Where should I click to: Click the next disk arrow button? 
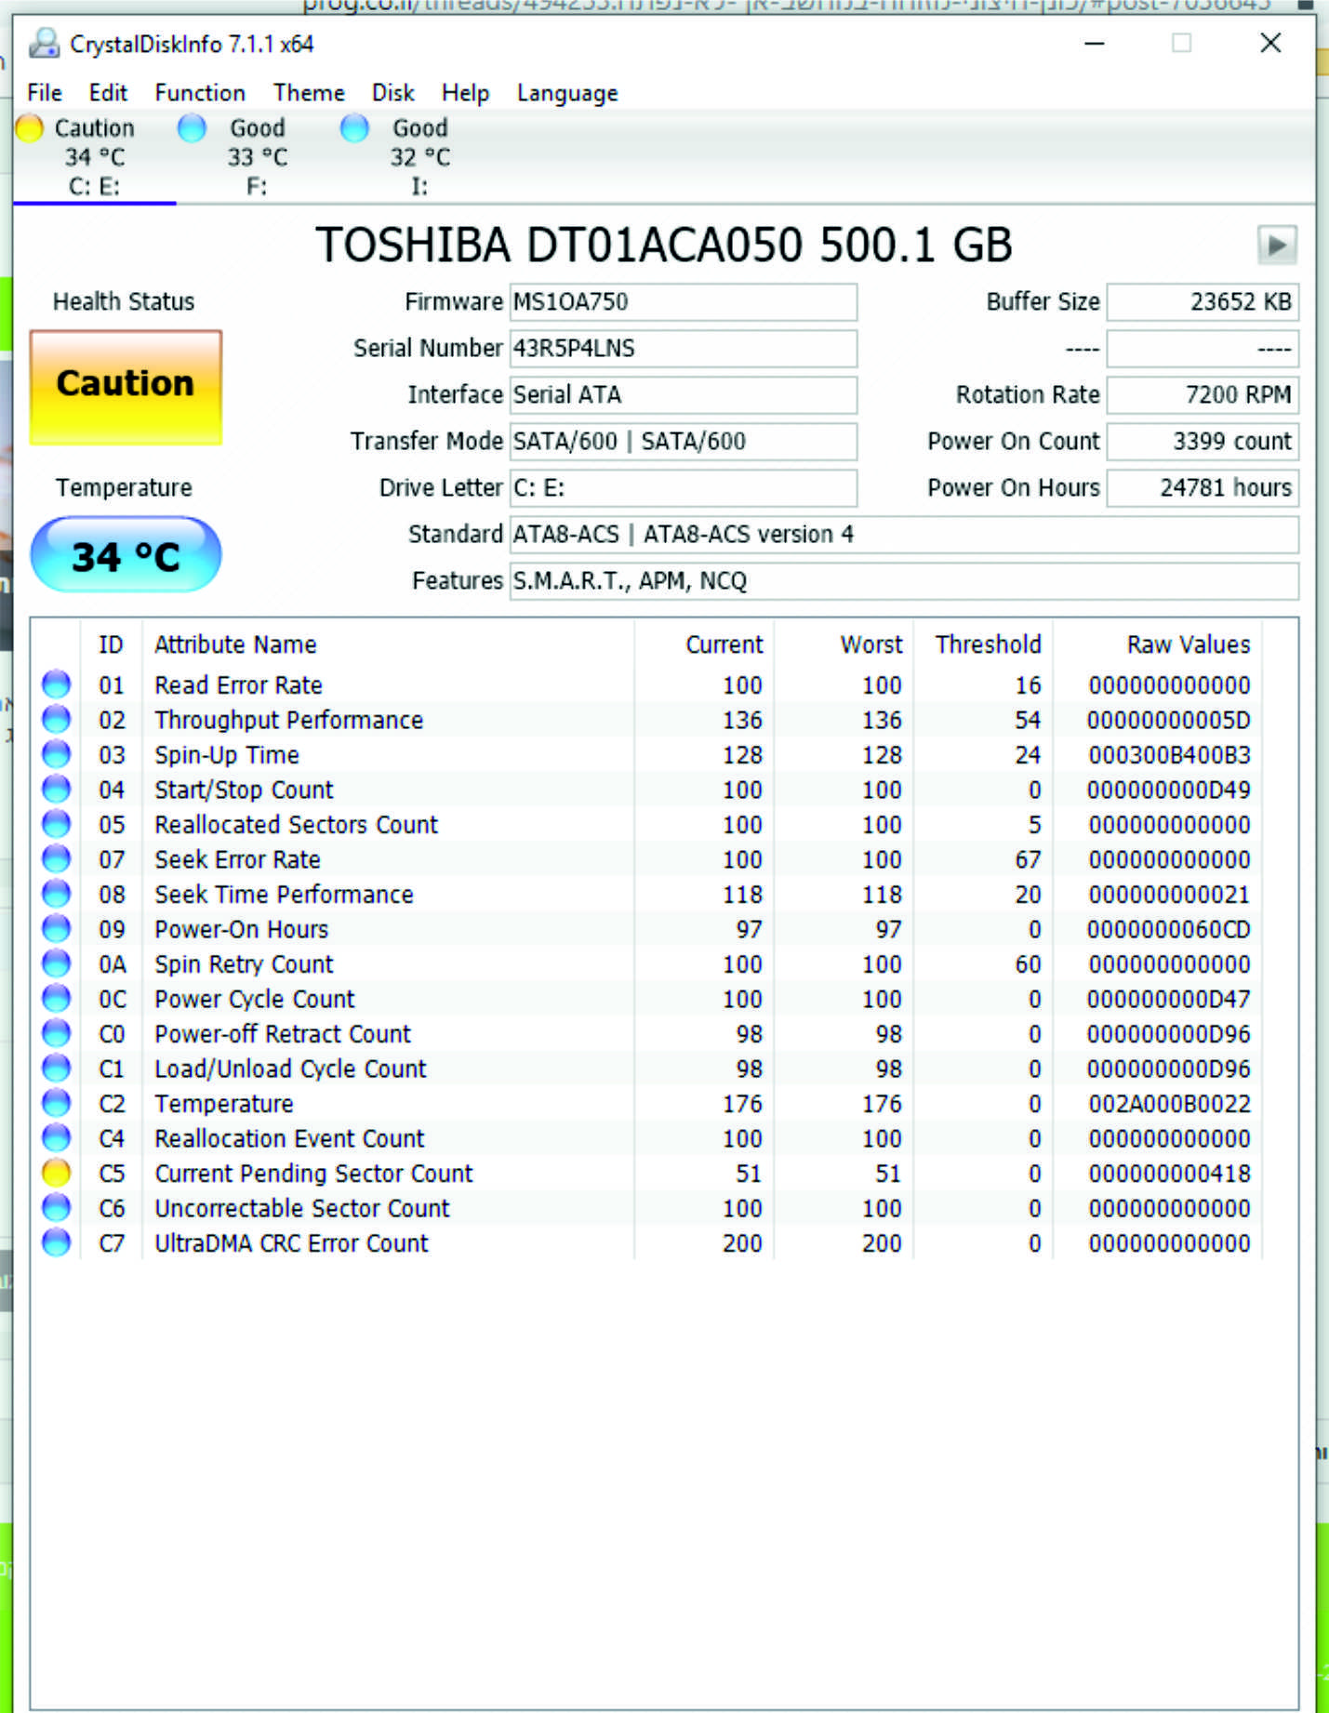[1277, 246]
